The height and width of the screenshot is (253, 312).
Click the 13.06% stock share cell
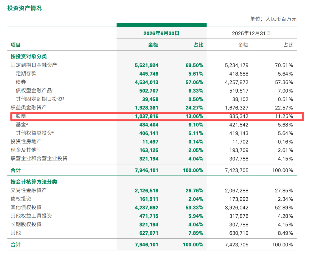pos(194,116)
